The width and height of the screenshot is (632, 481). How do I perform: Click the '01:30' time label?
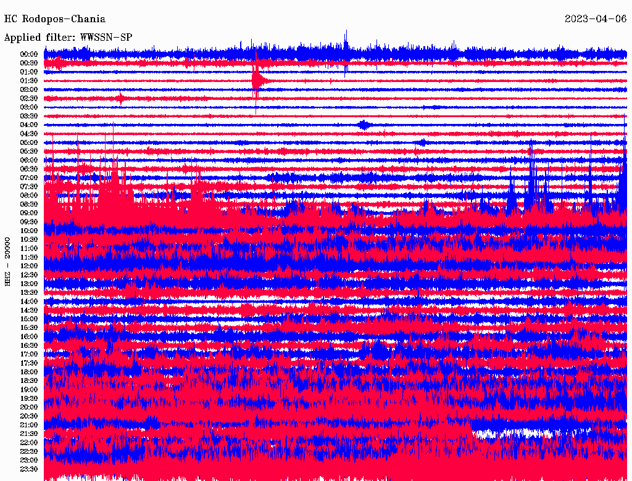tap(29, 81)
